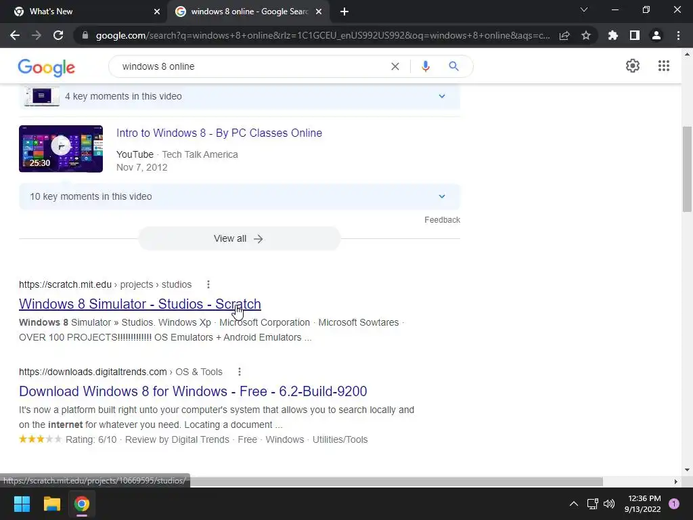Close the Google Search tab

click(319, 12)
